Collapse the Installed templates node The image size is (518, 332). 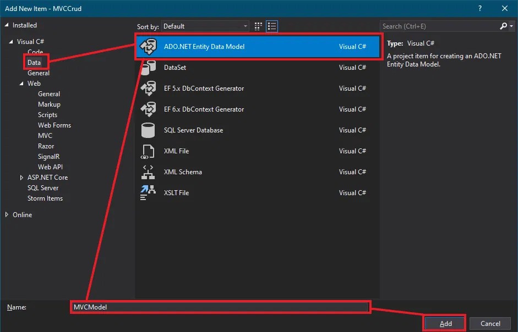click(7, 25)
